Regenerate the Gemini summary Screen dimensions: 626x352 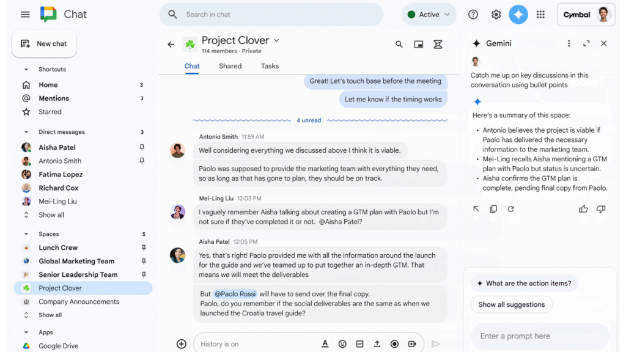click(x=510, y=209)
